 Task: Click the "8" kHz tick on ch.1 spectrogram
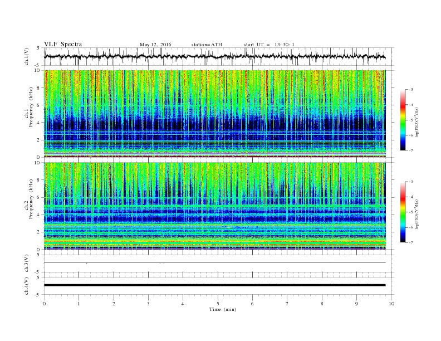pos(38,88)
